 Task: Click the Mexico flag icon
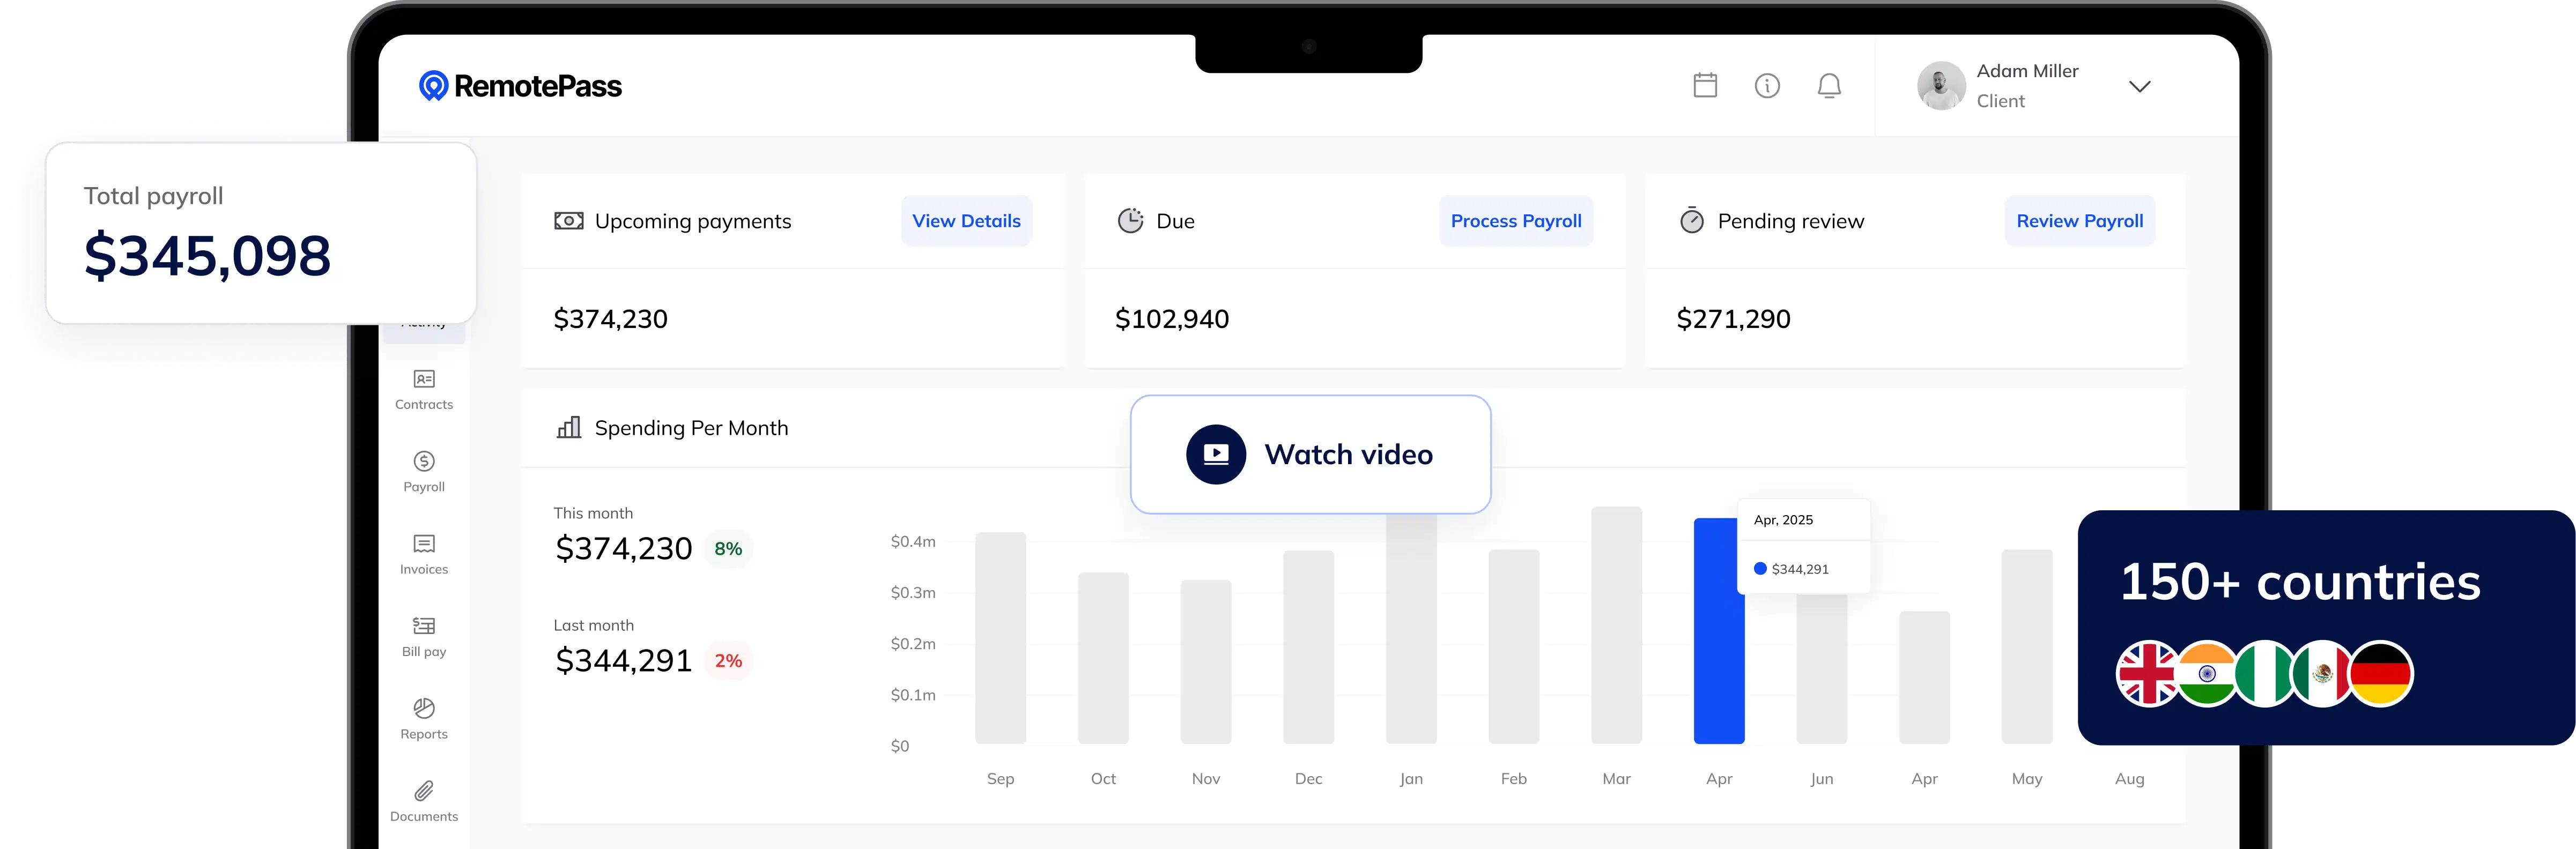coord(2322,673)
